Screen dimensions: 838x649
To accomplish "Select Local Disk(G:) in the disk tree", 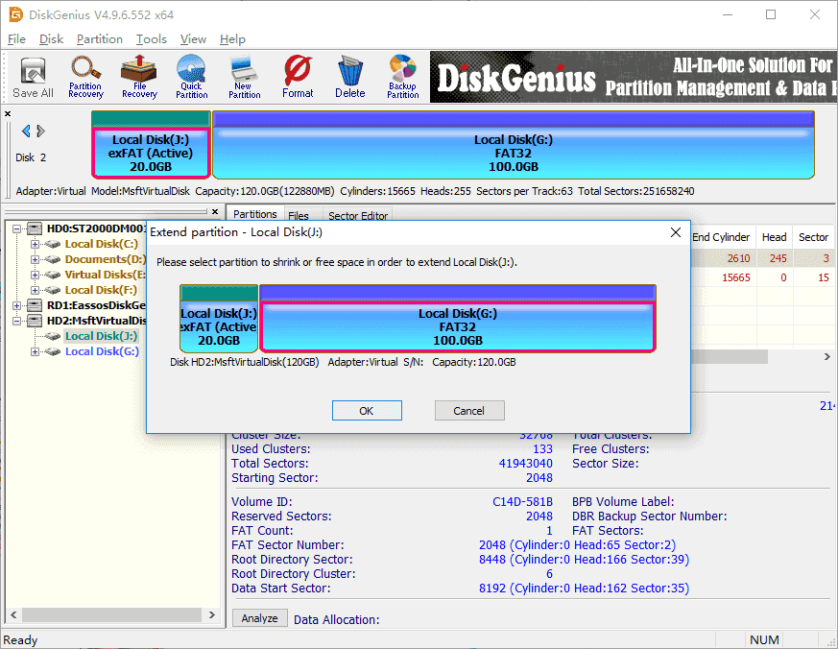I will pyautogui.click(x=102, y=351).
